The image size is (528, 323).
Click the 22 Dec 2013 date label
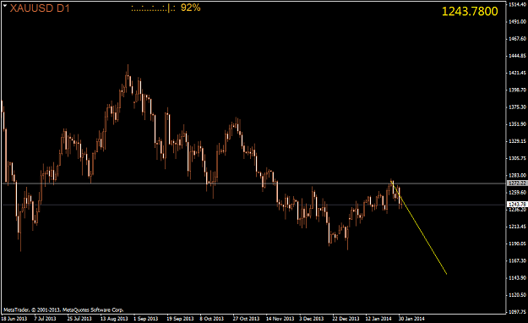[x=346, y=318]
